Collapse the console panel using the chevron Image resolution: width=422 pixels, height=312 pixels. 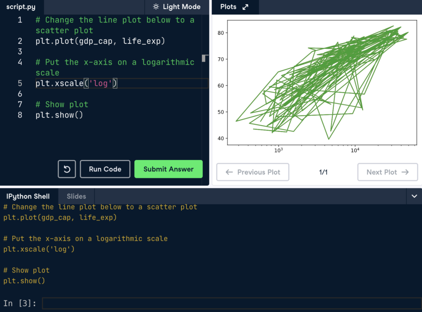(x=414, y=196)
